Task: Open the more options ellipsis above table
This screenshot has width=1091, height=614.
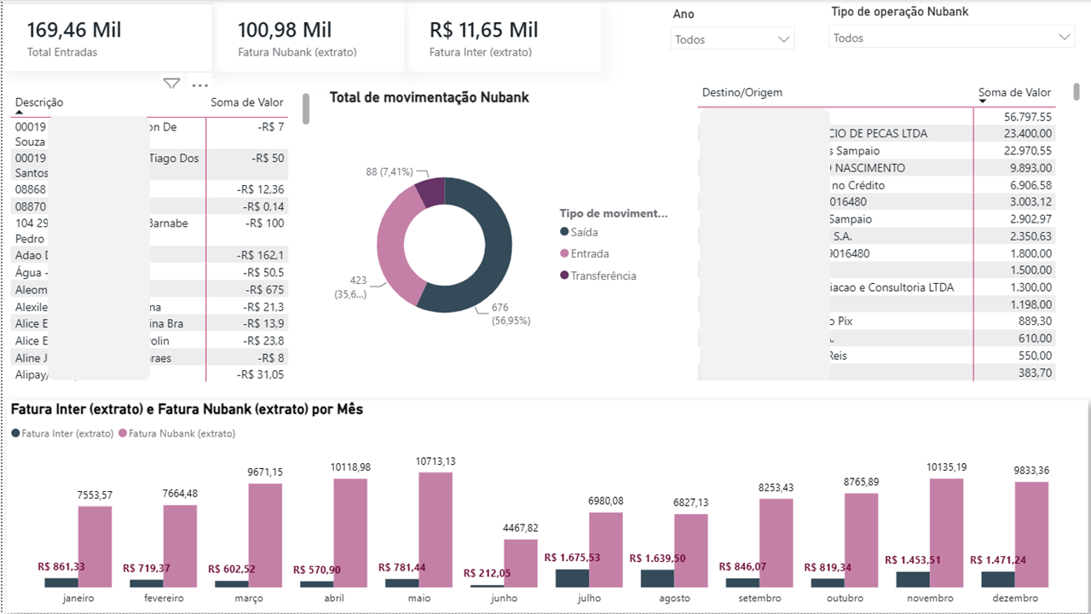Action: click(x=200, y=85)
